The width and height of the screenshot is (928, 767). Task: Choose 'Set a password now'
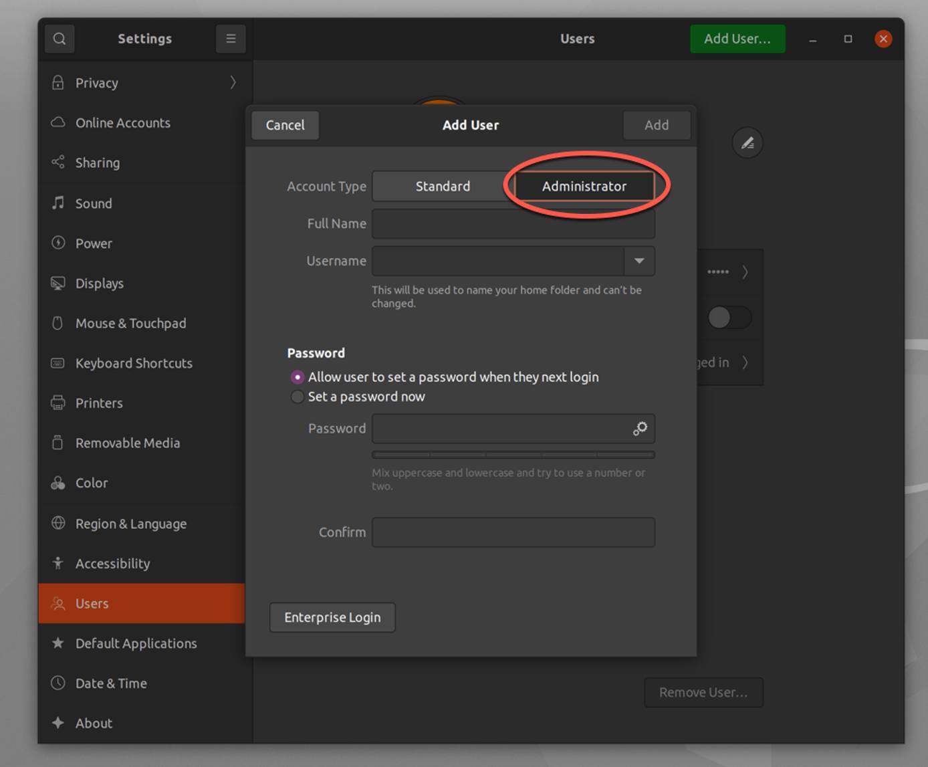pos(297,397)
